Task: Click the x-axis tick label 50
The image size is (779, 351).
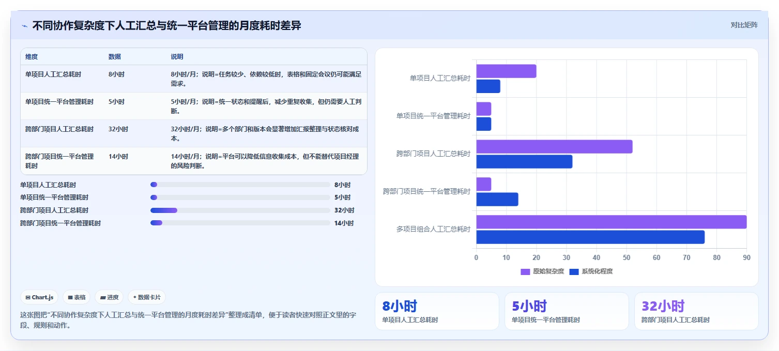Action: coord(627,257)
